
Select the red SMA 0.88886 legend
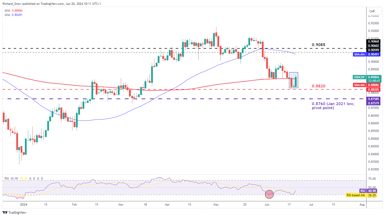(13, 11)
